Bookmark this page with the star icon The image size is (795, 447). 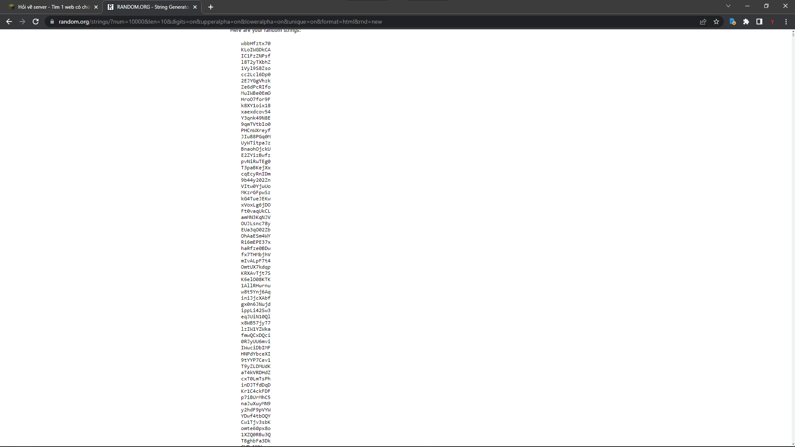[x=716, y=22]
